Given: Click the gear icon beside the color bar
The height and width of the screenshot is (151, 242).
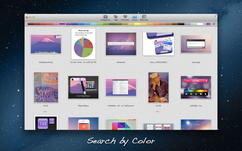Looking at the screenshot, I should (214, 24).
